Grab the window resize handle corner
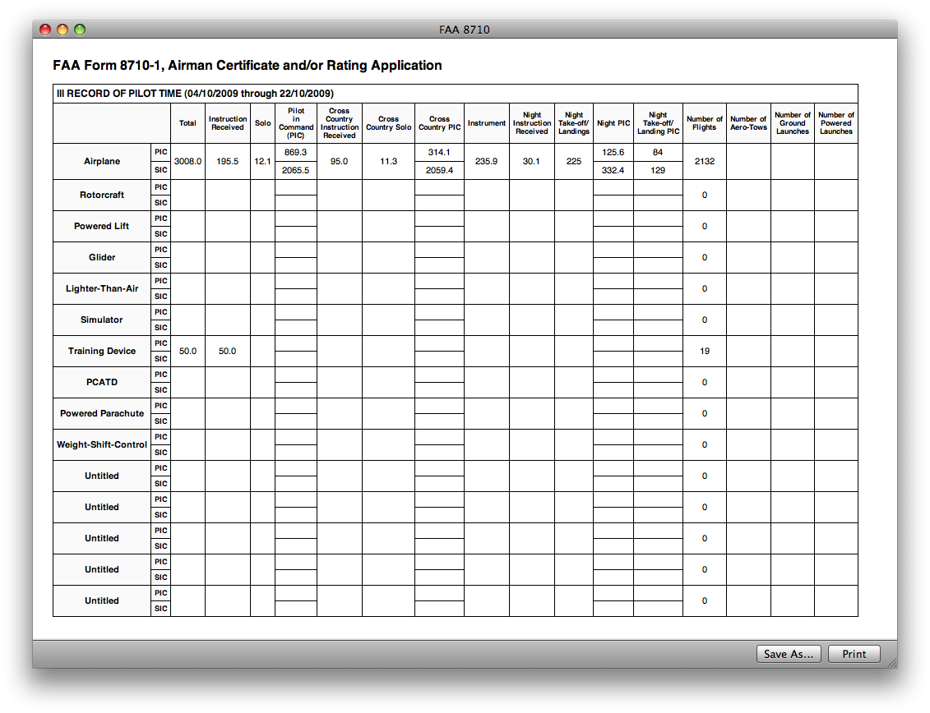Viewport: 930px width, 713px height. pos(891,663)
